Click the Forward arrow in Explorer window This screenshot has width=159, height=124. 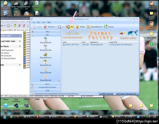(8, 26)
